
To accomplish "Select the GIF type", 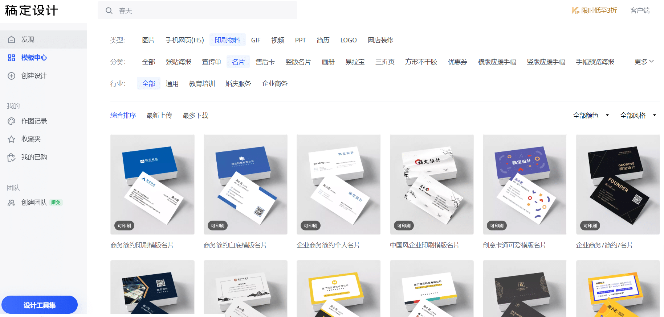I will tap(256, 40).
